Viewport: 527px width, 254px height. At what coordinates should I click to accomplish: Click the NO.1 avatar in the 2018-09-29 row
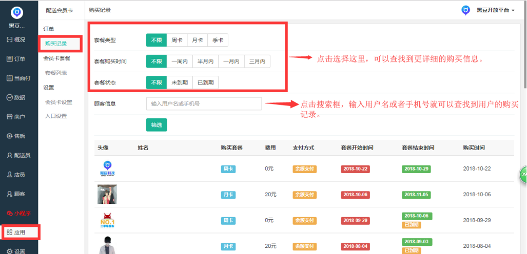[108, 220]
